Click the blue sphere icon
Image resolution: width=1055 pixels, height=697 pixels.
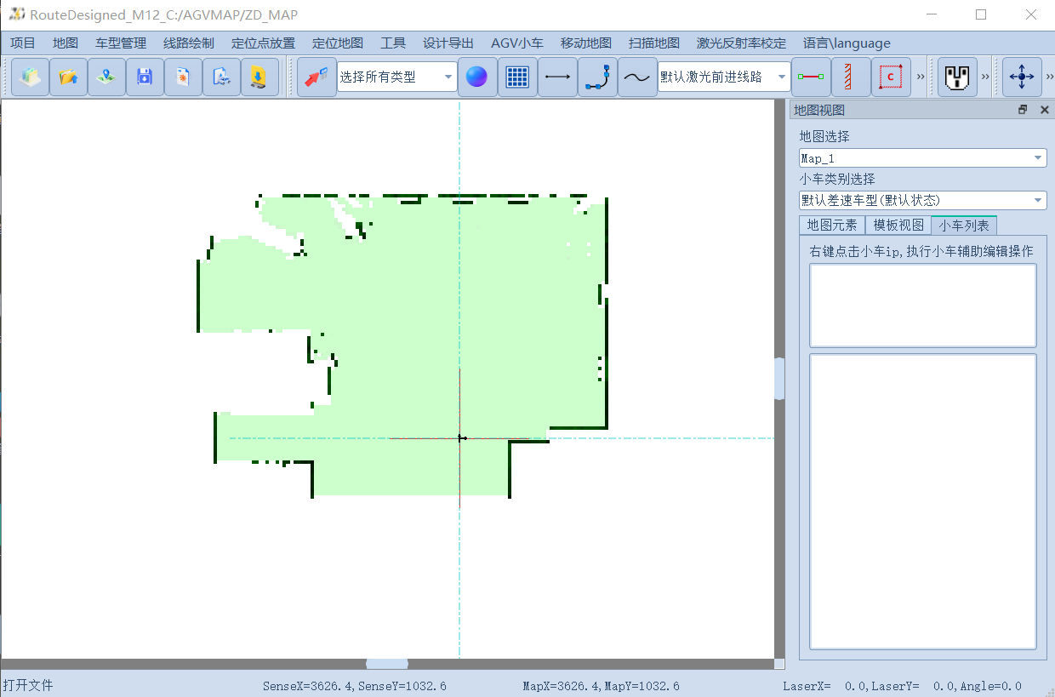pos(477,77)
